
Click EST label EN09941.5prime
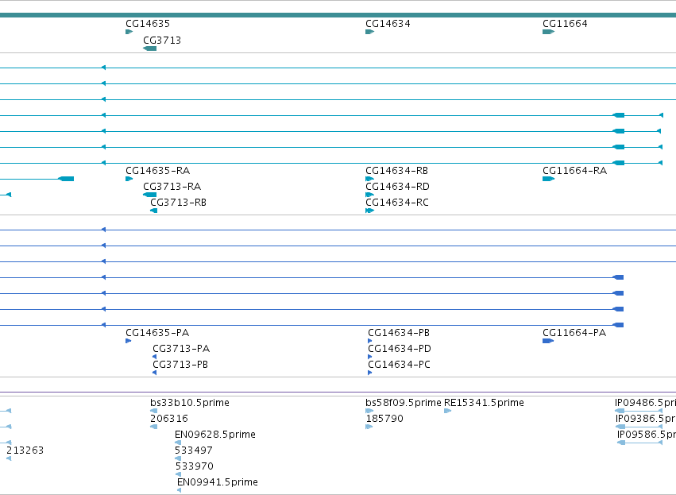(218, 482)
